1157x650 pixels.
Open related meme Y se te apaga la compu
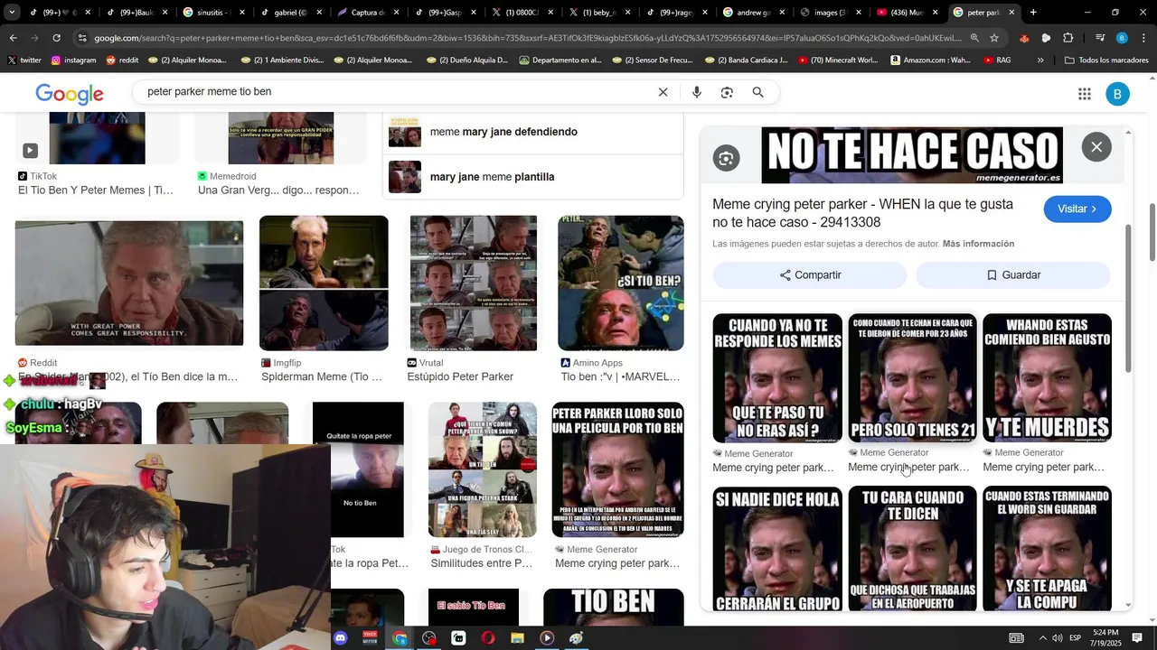click(x=1047, y=549)
